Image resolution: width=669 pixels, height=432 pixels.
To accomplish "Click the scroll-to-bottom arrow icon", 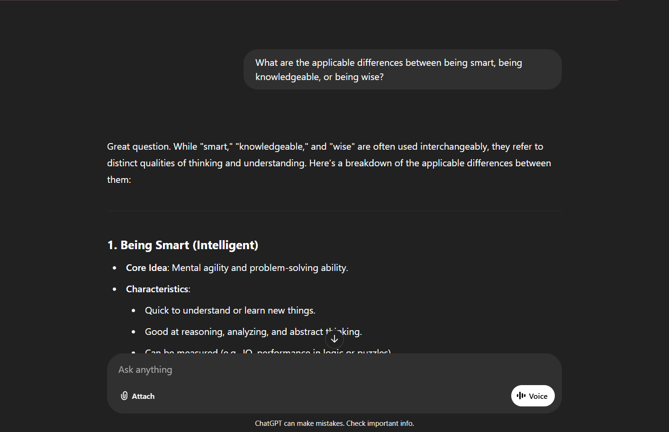I will 334,339.
